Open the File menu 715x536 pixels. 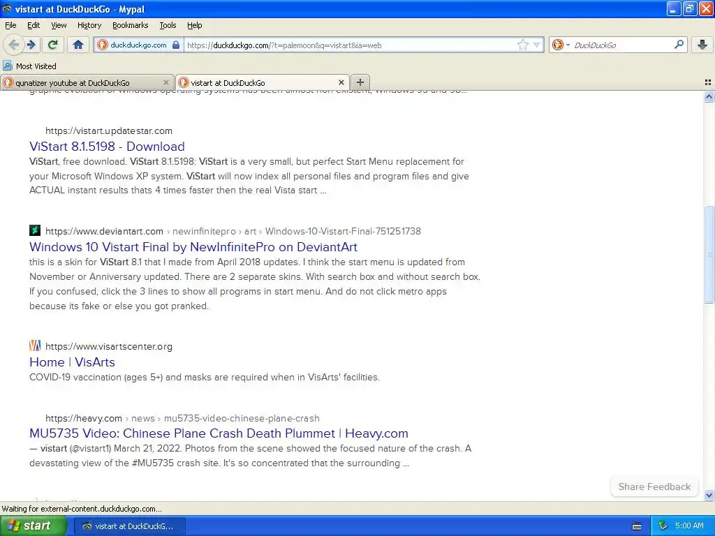tap(10, 25)
